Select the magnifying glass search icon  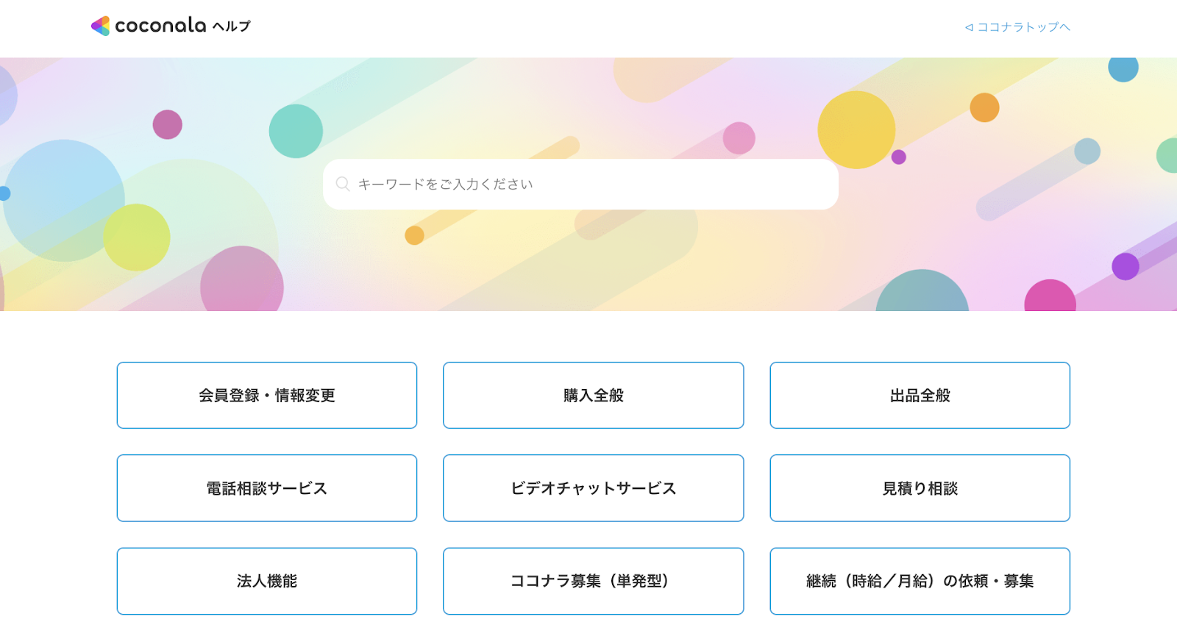coord(343,184)
